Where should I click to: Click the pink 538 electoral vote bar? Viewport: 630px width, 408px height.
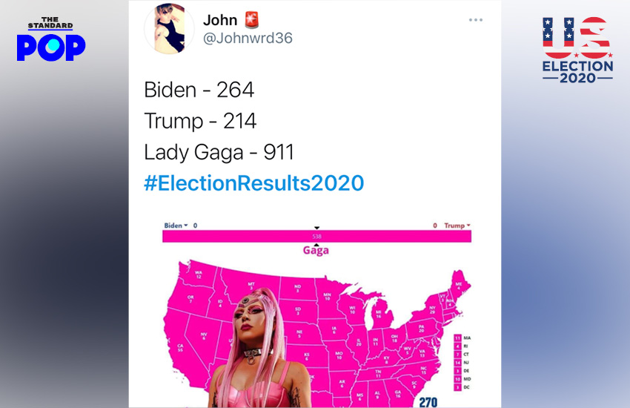click(316, 236)
